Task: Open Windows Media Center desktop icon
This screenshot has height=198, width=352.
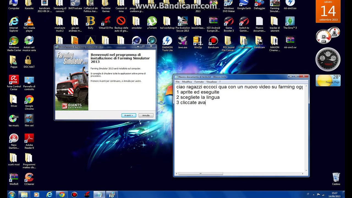Action: pyautogui.click(x=14, y=44)
